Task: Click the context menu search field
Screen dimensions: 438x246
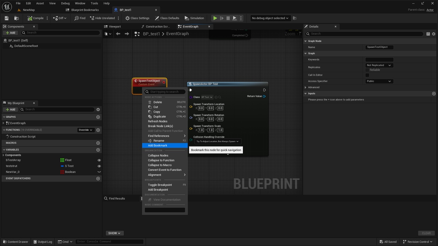Action: coord(165,92)
